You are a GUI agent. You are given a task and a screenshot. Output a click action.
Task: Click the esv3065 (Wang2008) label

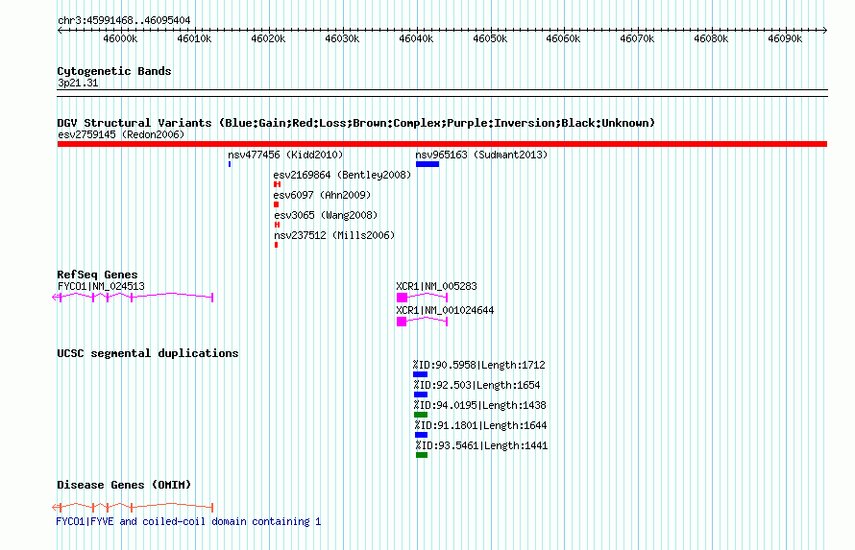click(x=326, y=215)
